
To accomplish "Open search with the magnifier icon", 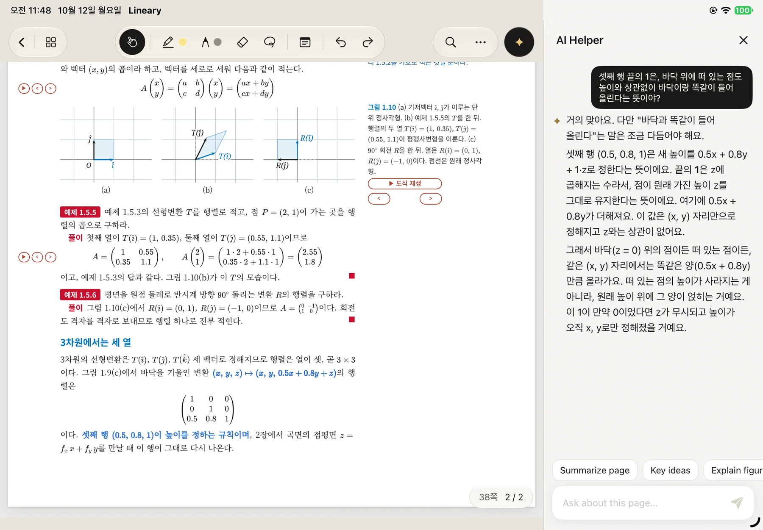I will click(451, 42).
